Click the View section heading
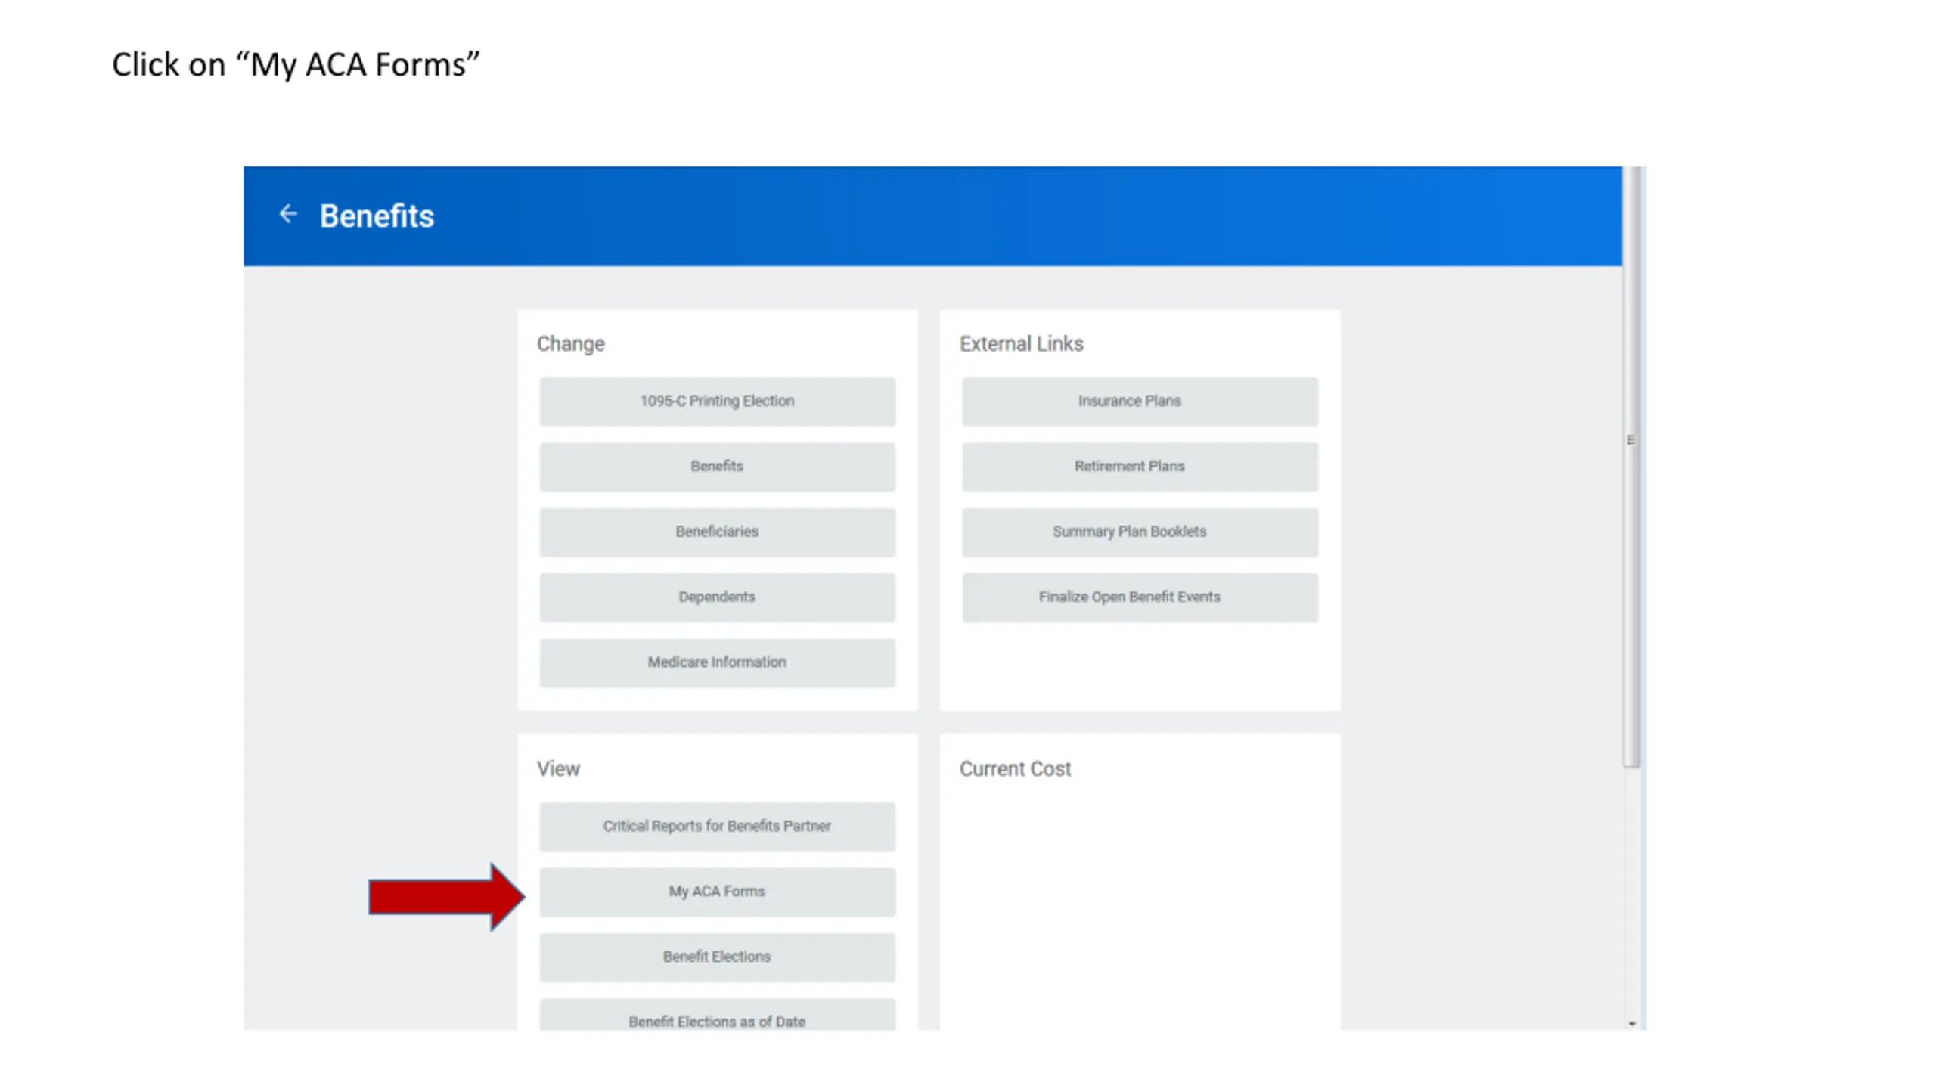Image resolution: width=1936 pixels, height=1089 pixels. pos(558,768)
